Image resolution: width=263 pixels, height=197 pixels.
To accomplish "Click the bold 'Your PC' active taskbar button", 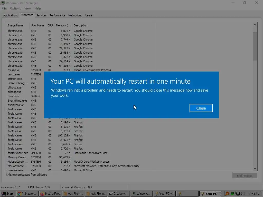I will (211, 194).
